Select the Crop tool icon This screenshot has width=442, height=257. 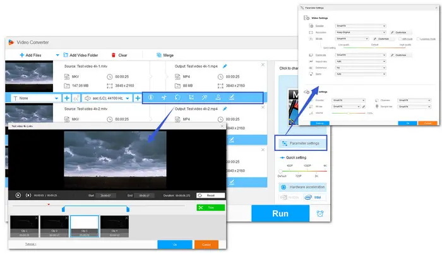[191, 98]
